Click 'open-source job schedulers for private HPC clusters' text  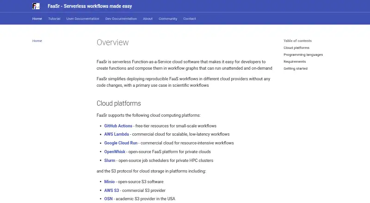pos(166,161)
